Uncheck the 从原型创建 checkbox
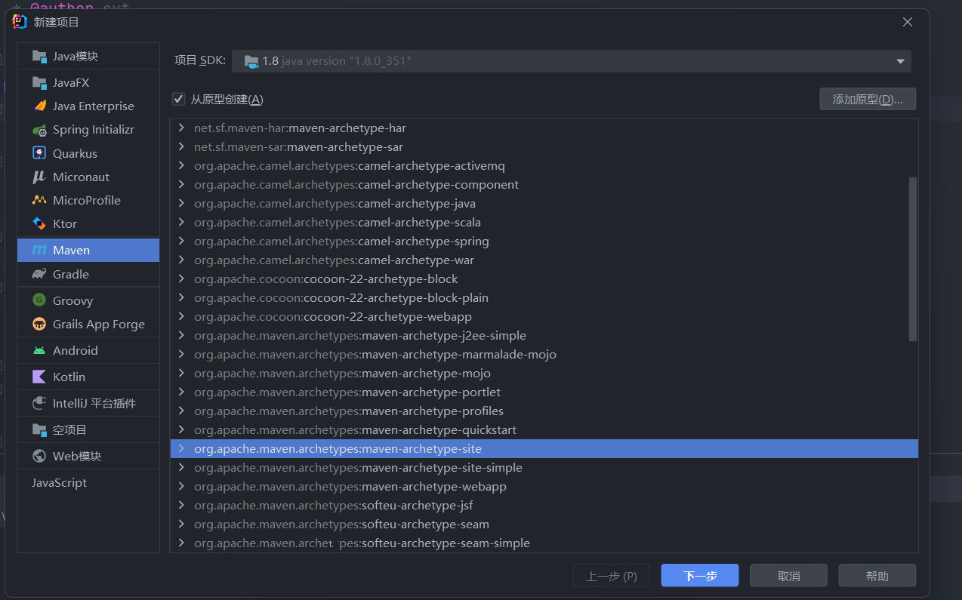This screenshot has height=600, width=962. 179,99
